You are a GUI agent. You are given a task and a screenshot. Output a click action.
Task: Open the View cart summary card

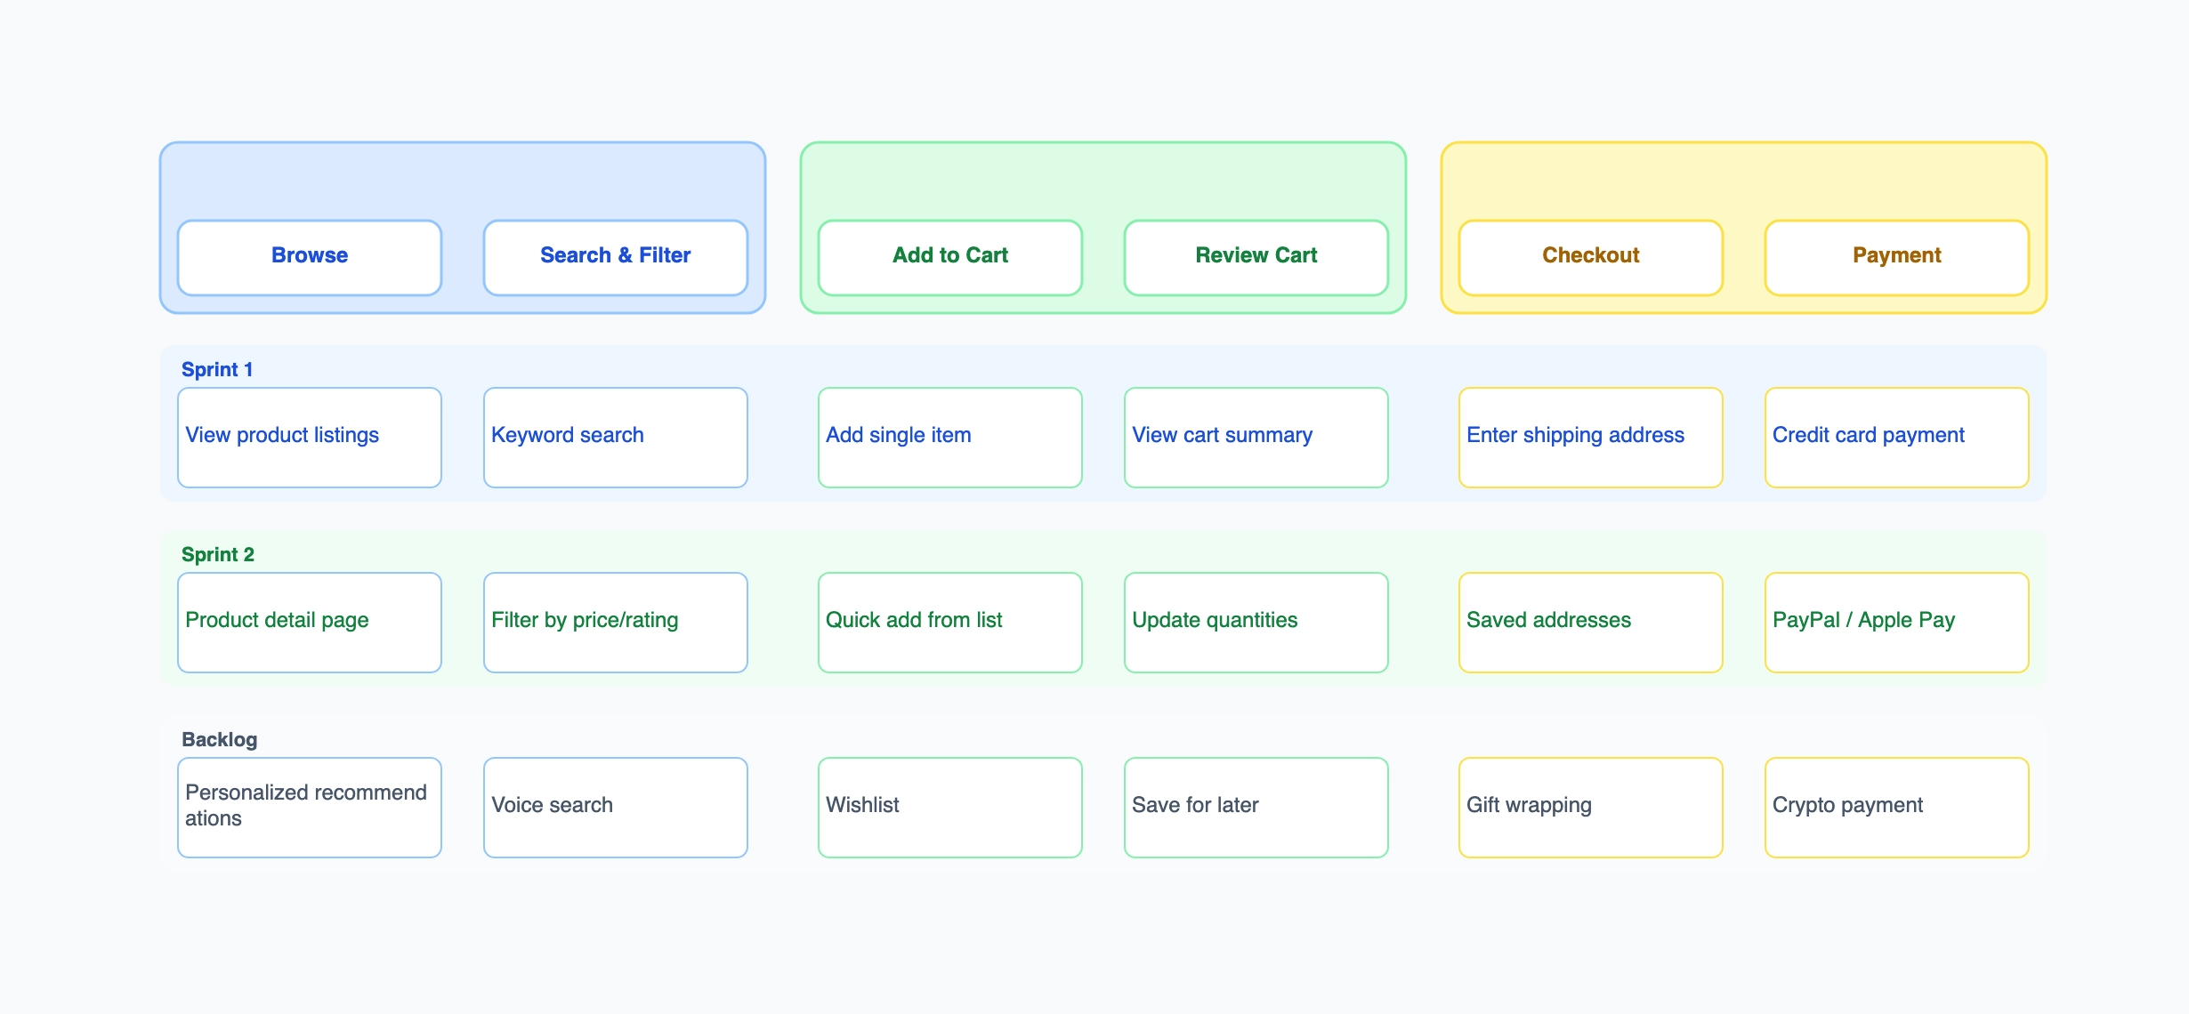coord(1256,436)
